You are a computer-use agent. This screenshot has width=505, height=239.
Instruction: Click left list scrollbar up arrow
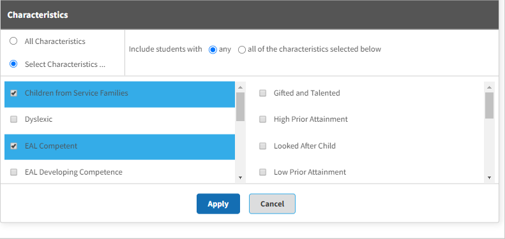[x=240, y=87]
